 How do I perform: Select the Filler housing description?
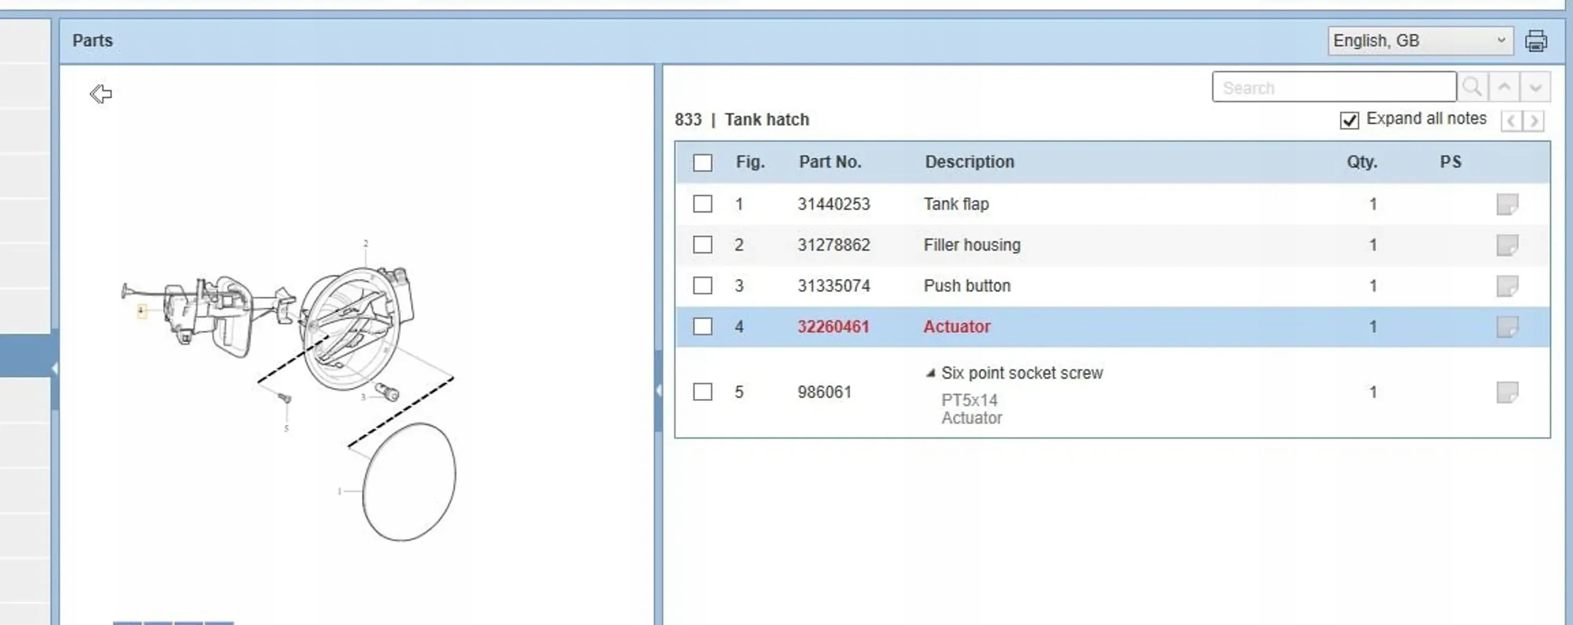coord(972,245)
